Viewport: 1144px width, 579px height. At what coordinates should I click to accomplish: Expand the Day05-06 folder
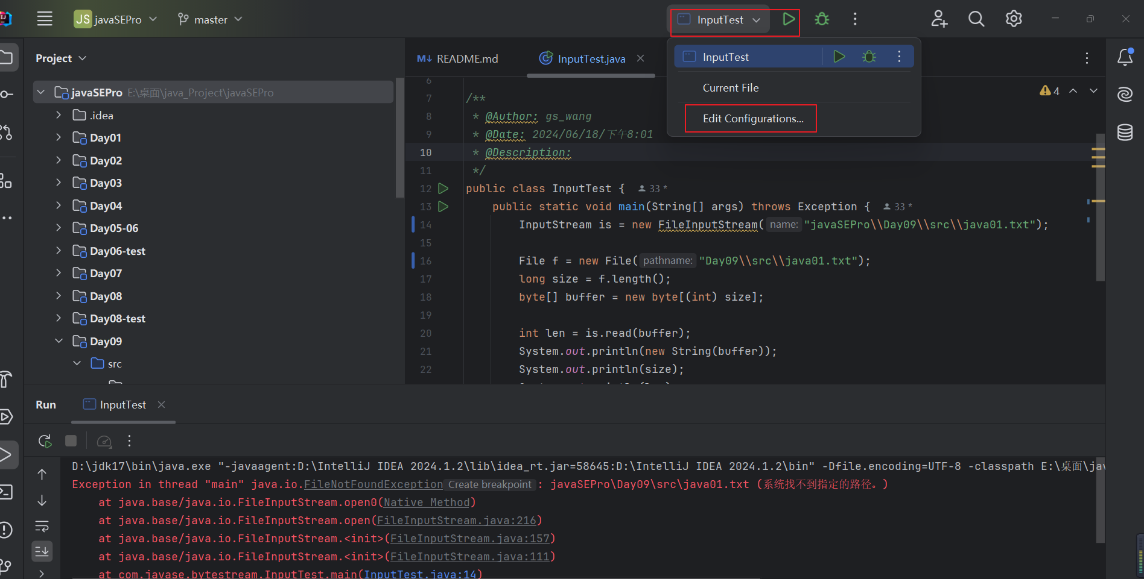click(x=59, y=228)
